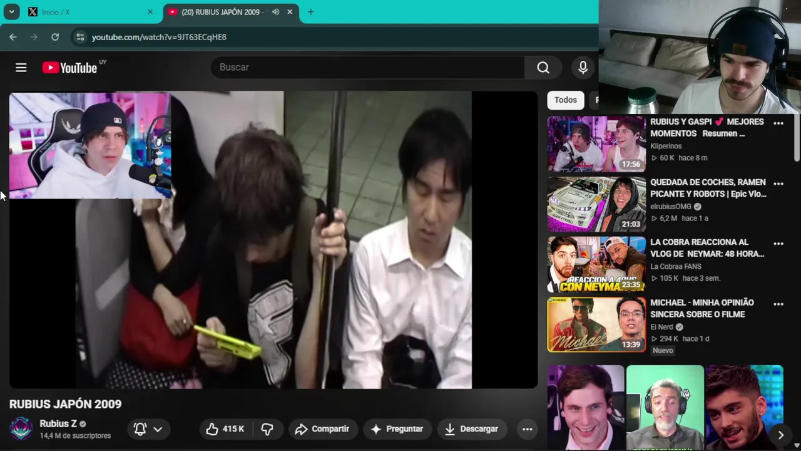Go to YouTube home via logo
The height and width of the screenshot is (451, 801).
(69, 68)
